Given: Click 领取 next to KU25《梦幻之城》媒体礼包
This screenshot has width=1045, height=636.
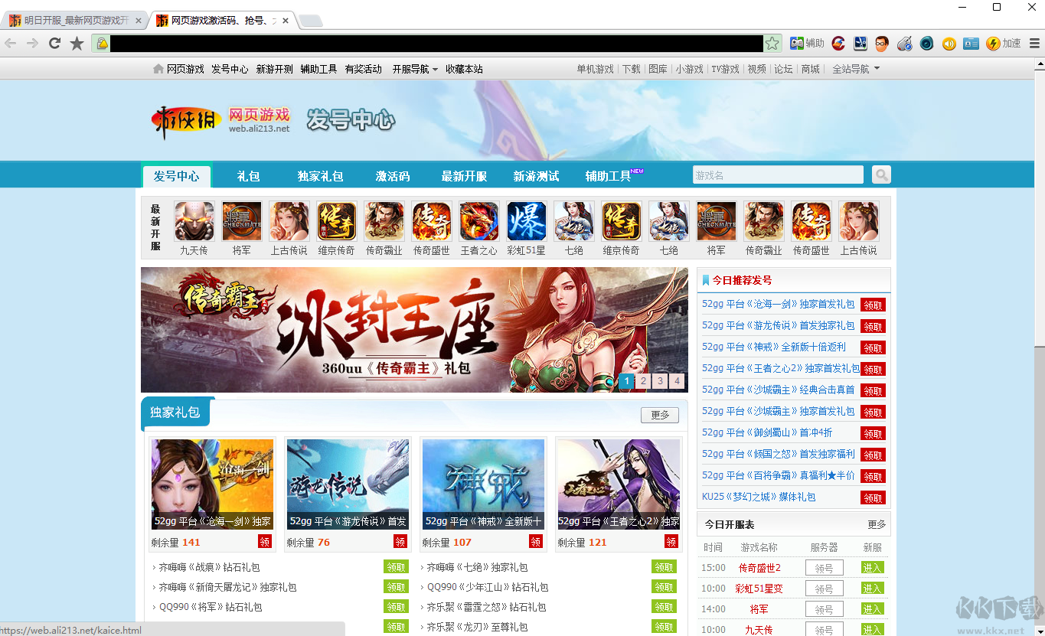Looking at the screenshot, I should click(x=873, y=497).
